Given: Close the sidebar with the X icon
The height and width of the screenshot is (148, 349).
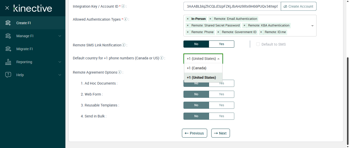Looking at the screenshot, I should click(7, 8).
